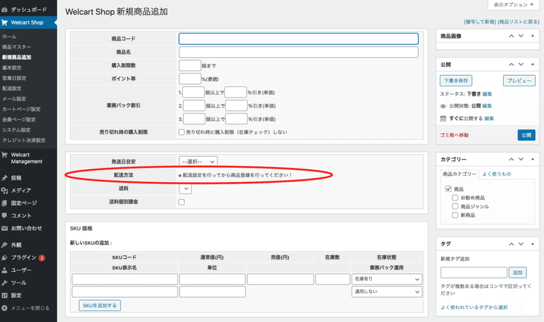
Task: Click the calendar icon beside すぐに公開する
Action: (443, 118)
